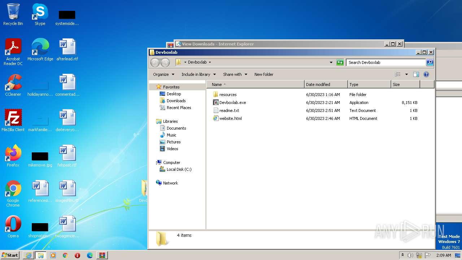Open Explorer help button
This screenshot has width=462, height=260.
click(x=426, y=74)
